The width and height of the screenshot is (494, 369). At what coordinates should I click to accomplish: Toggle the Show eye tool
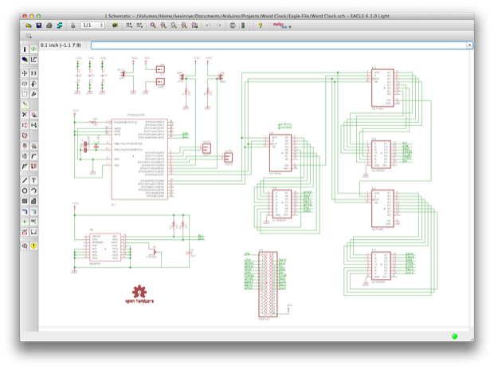[33, 49]
